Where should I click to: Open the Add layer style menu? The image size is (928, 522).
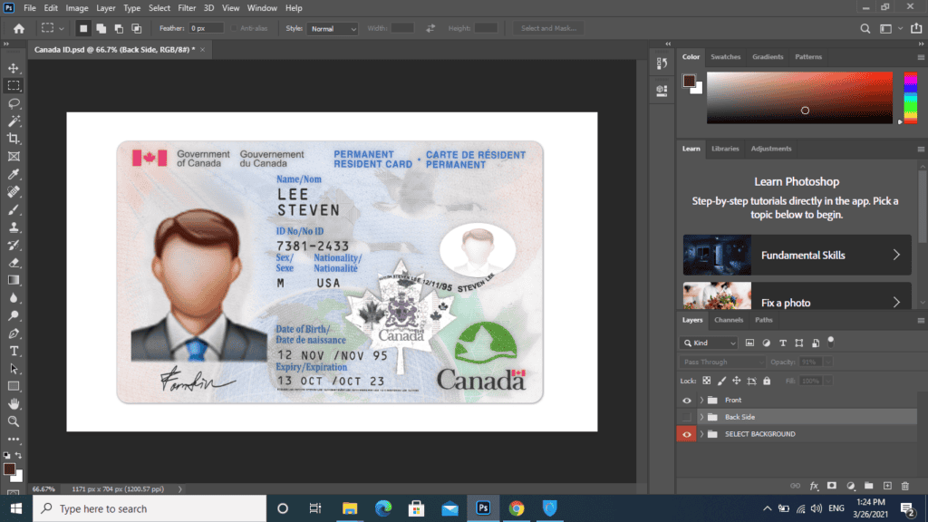tap(813, 487)
